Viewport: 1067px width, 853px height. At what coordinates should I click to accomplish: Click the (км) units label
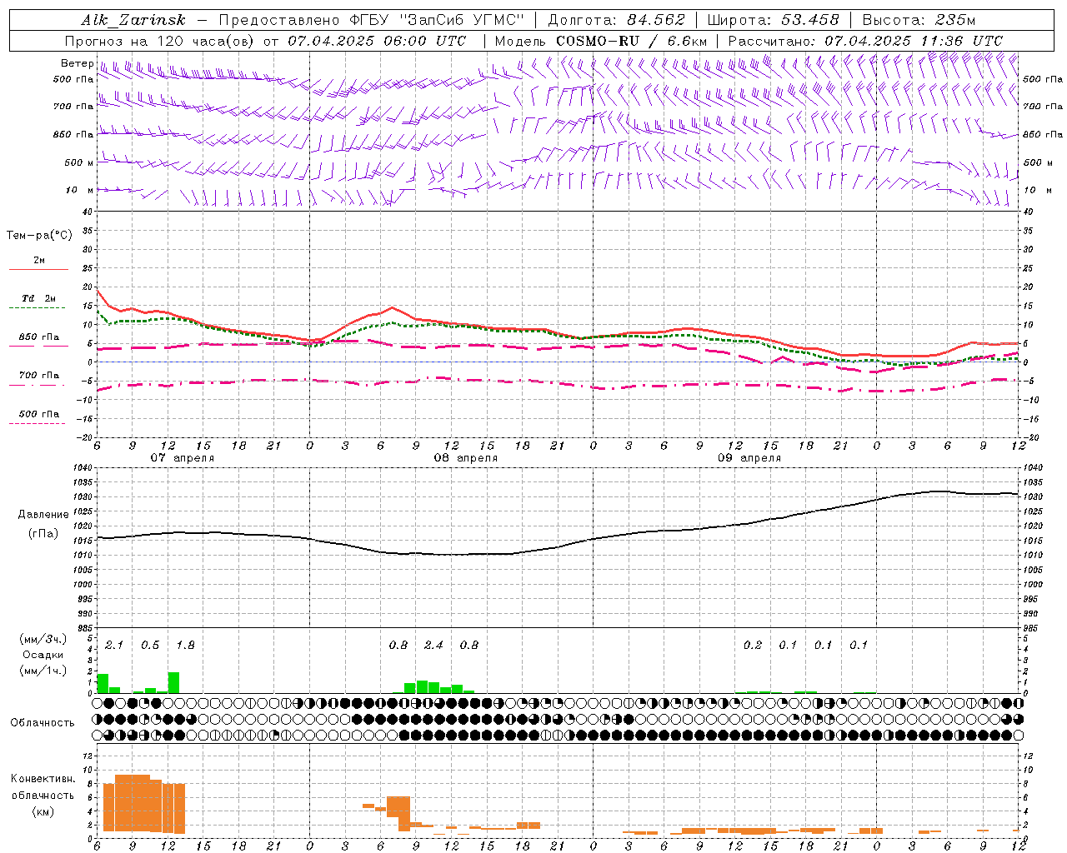(43, 811)
